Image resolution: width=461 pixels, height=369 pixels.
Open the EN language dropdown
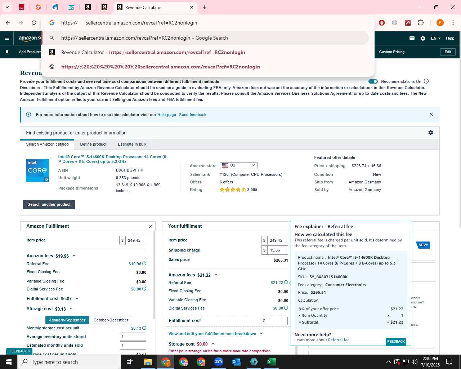pyautogui.click(x=435, y=38)
